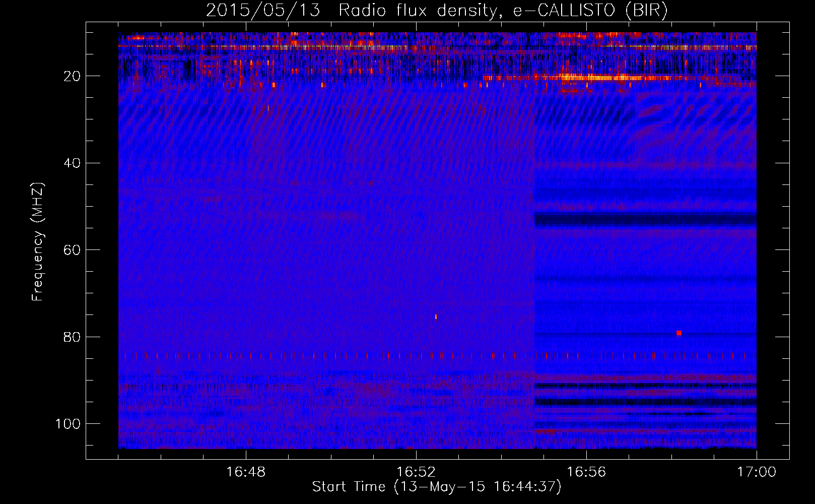
Task: Click the 16:48 time tick label
Action: coord(246,472)
